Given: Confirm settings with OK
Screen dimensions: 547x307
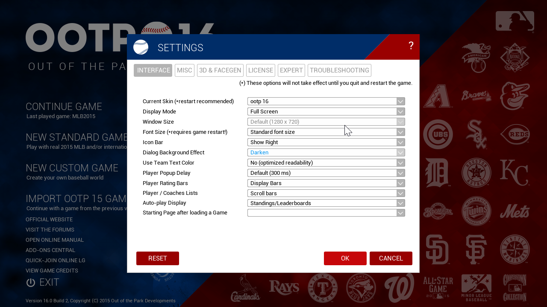Looking at the screenshot, I should tap(345, 258).
